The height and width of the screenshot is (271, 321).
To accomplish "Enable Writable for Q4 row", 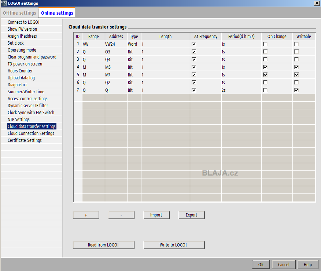I will pyautogui.click(x=296, y=59).
